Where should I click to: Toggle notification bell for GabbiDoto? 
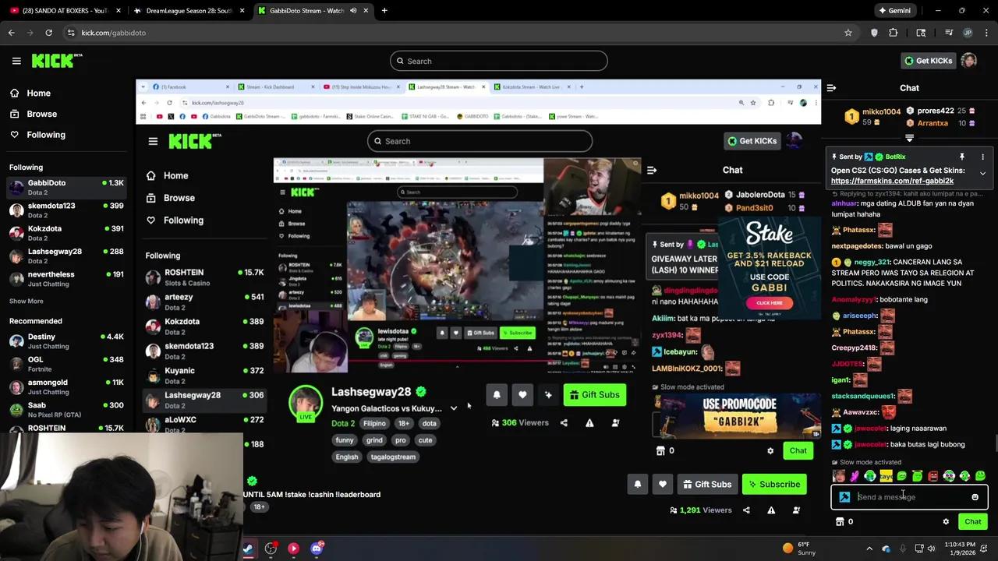click(638, 485)
